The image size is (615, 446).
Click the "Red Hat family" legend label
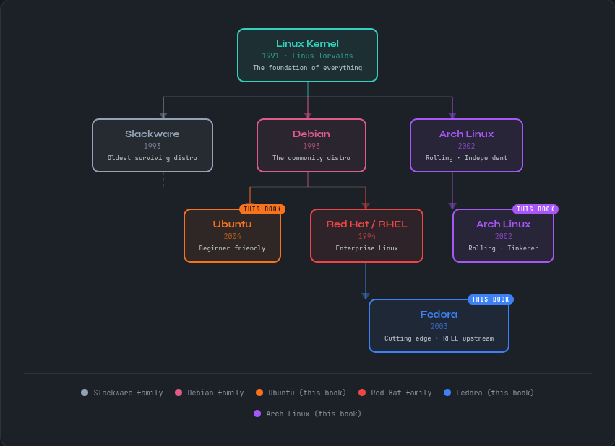pyautogui.click(x=401, y=393)
